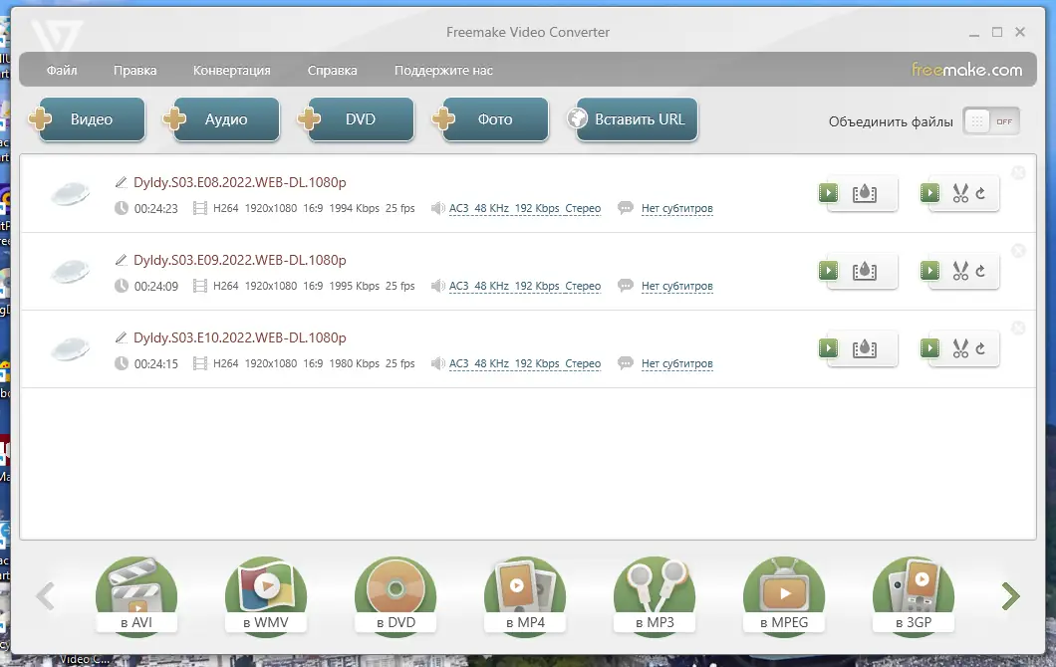
Task: Remove the E09 file from list
Action: coord(1018,251)
